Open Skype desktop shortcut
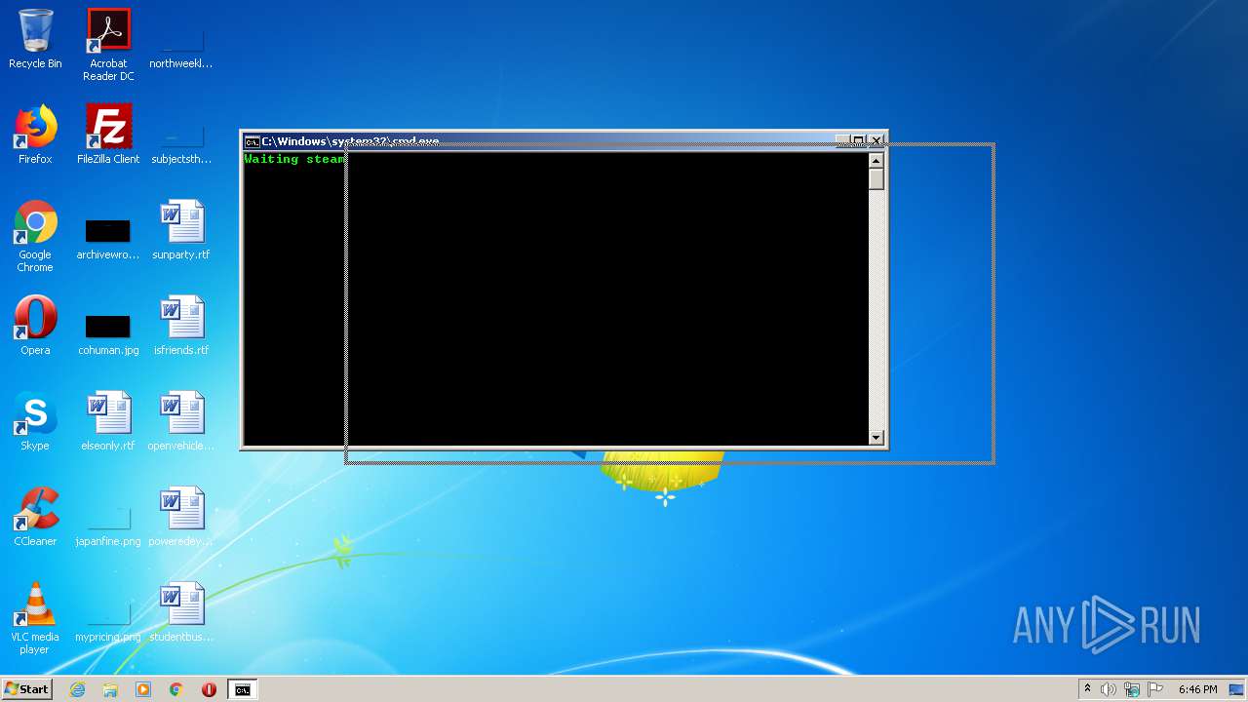The width and height of the screenshot is (1248, 702). tap(35, 421)
